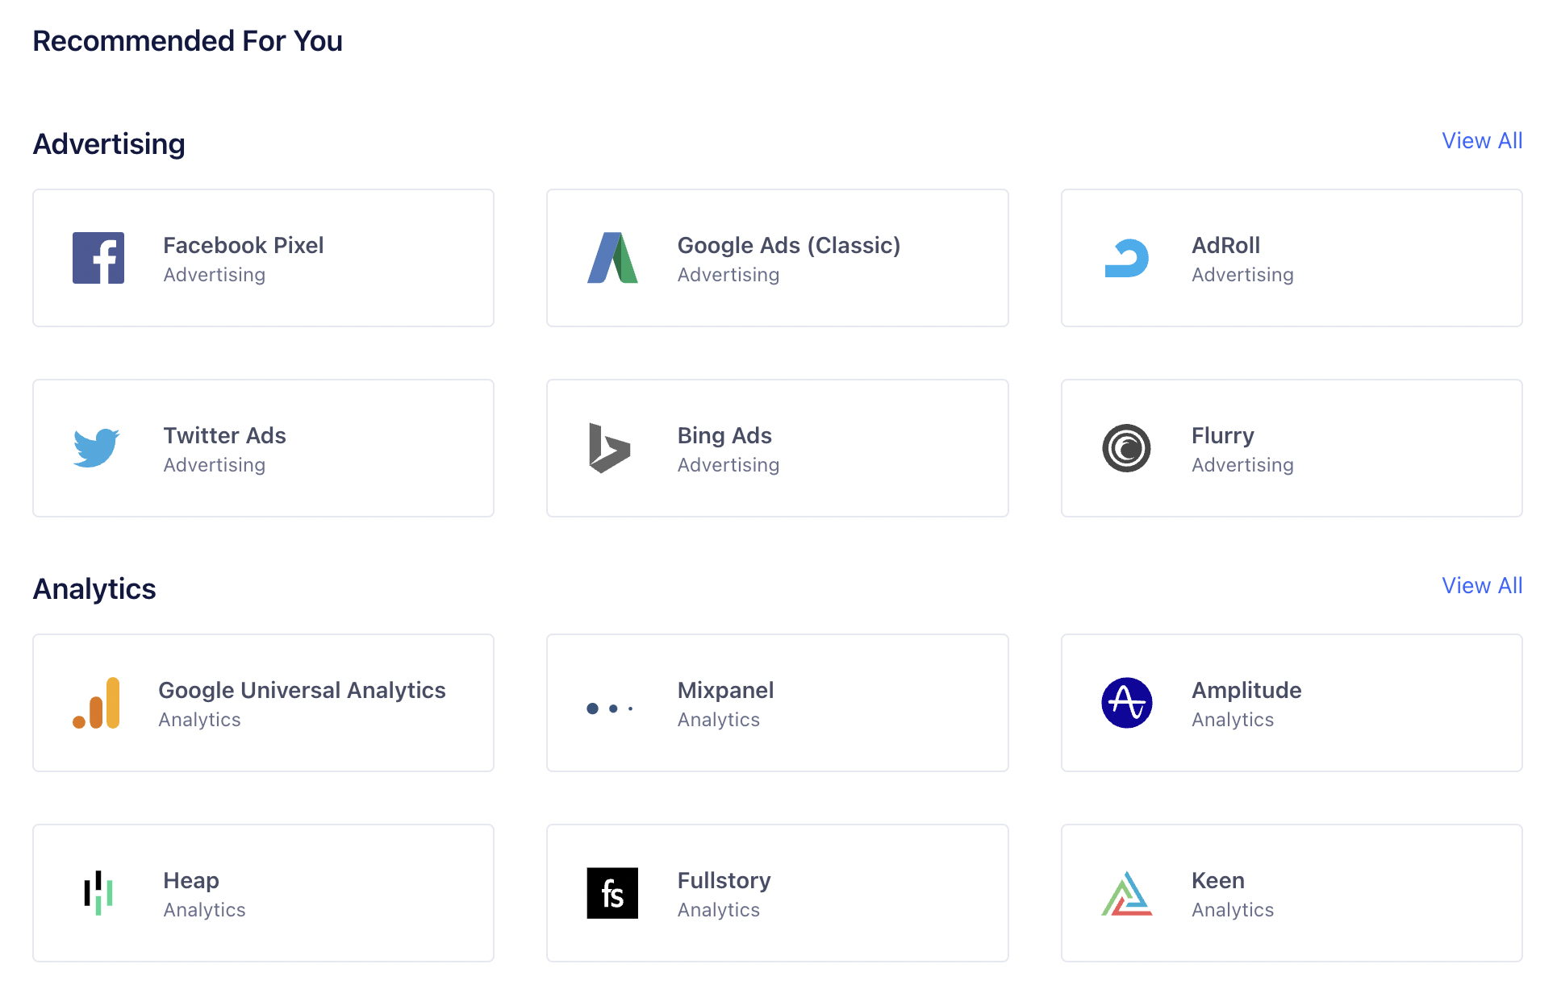Click the Fullstory black fs logo
This screenshot has width=1557, height=993.
click(612, 893)
